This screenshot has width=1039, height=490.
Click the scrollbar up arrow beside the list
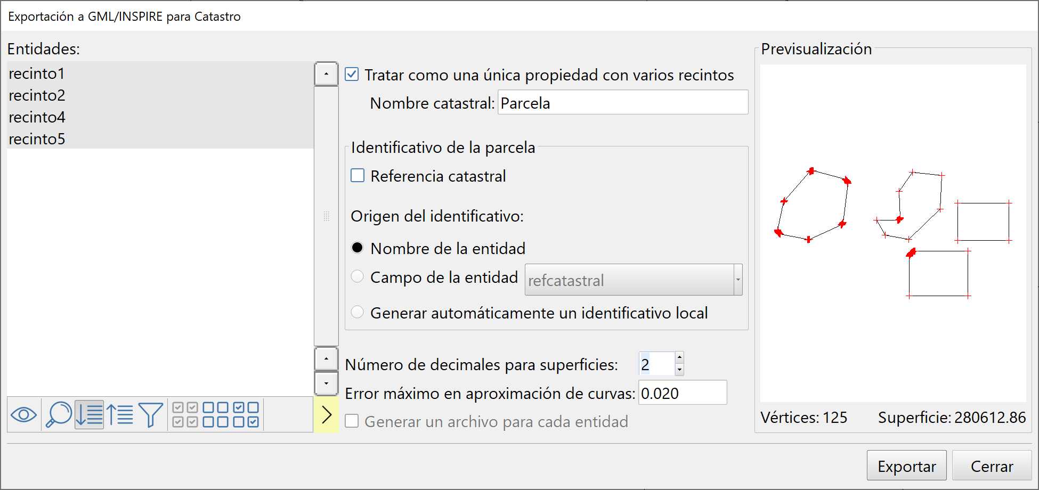coord(326,73)
